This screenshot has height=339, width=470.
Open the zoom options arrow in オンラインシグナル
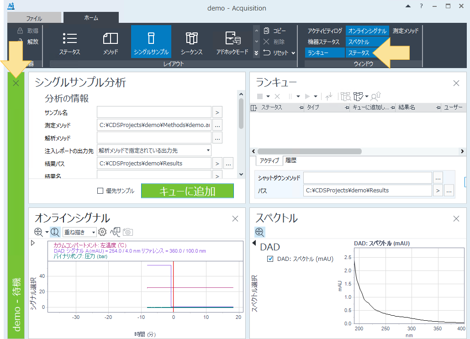(47, 232)
